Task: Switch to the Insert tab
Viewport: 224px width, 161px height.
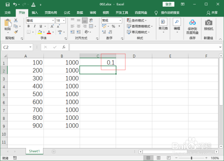Action: point(34,13)
